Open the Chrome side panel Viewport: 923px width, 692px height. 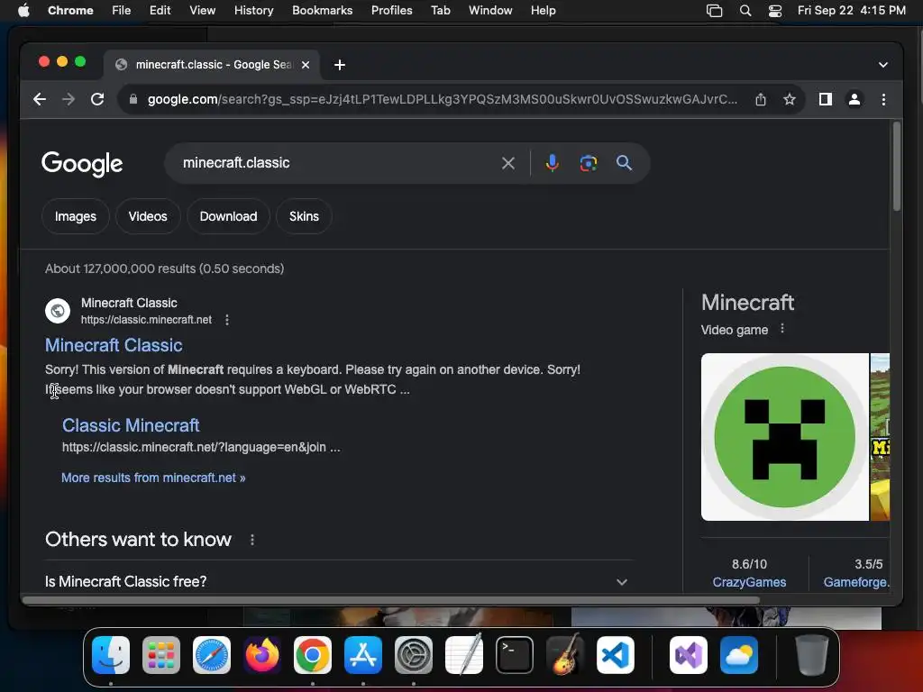point(826,99)
